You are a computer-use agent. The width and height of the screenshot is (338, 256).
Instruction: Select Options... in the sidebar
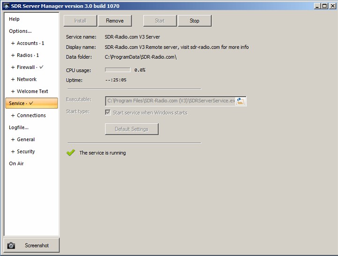[20, 31]
